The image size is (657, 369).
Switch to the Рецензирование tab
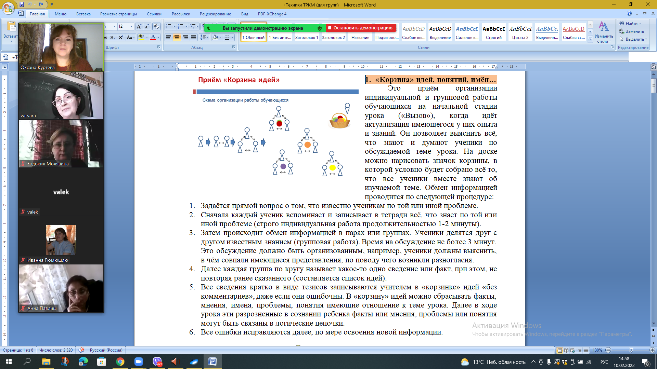pos(215,14)
